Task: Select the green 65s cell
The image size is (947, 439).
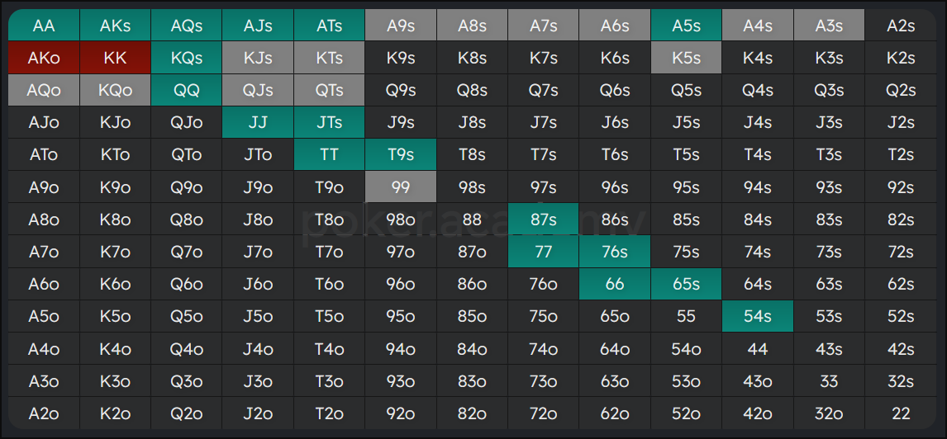Action: pyautogui.click(x=686, y=283)
